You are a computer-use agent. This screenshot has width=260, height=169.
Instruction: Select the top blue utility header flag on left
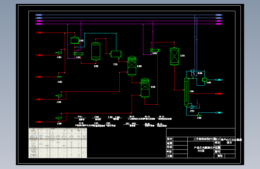39,15
